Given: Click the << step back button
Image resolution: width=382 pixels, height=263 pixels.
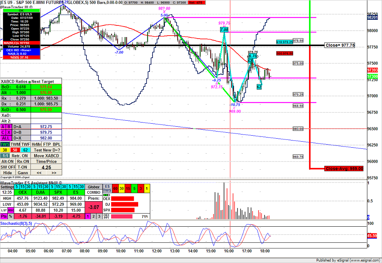Looking at the screenshot, I should pyautogui.click(x=39, y=173).
